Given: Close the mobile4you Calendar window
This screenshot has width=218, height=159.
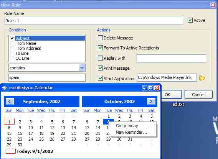Looking at the screenshot, I should (x=157, y=88).
